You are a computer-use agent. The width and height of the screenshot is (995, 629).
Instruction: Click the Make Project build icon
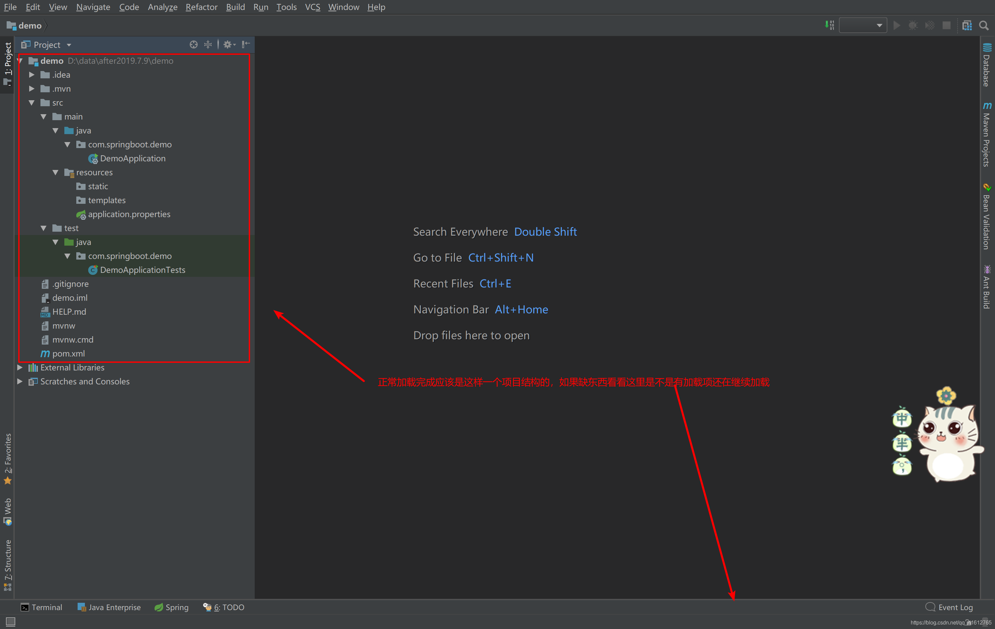(x=829, y=26)
